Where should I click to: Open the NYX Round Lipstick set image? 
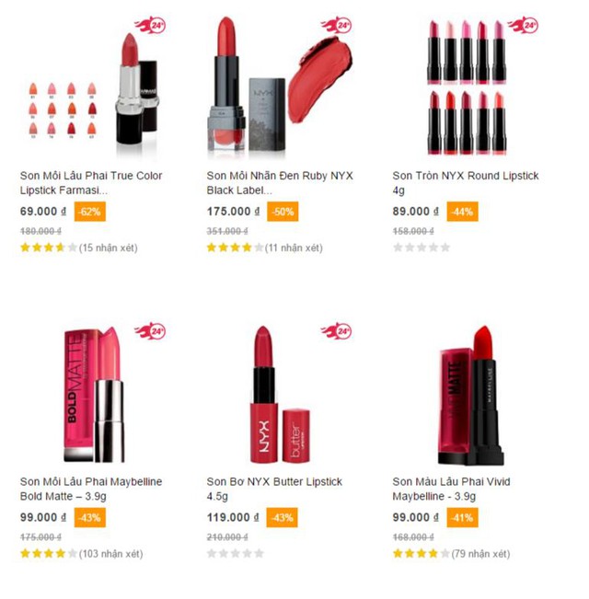467,87
